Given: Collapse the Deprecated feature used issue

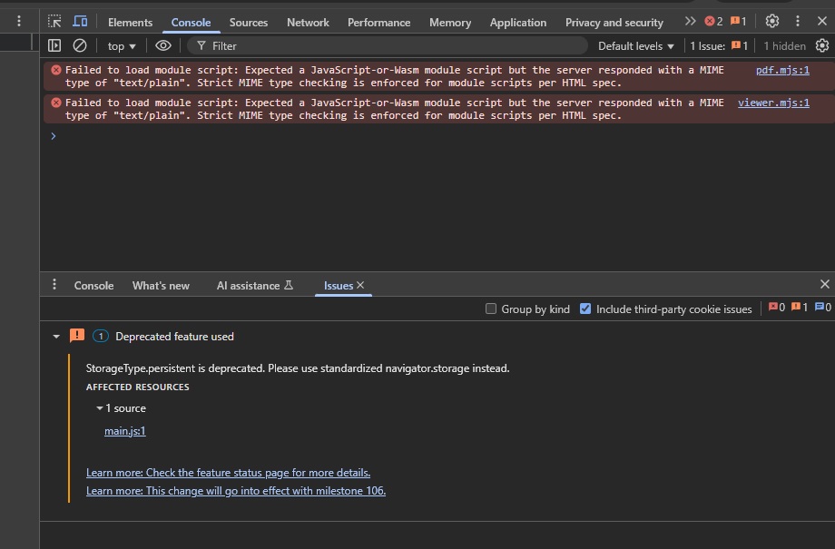Looking at the screenshot, I should pyautogui.click(x=56, y=335).
